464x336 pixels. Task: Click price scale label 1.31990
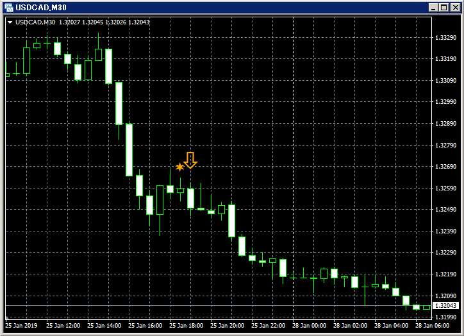pos(445,317)
